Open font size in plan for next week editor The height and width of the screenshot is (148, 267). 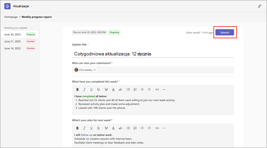click(120, 128)
